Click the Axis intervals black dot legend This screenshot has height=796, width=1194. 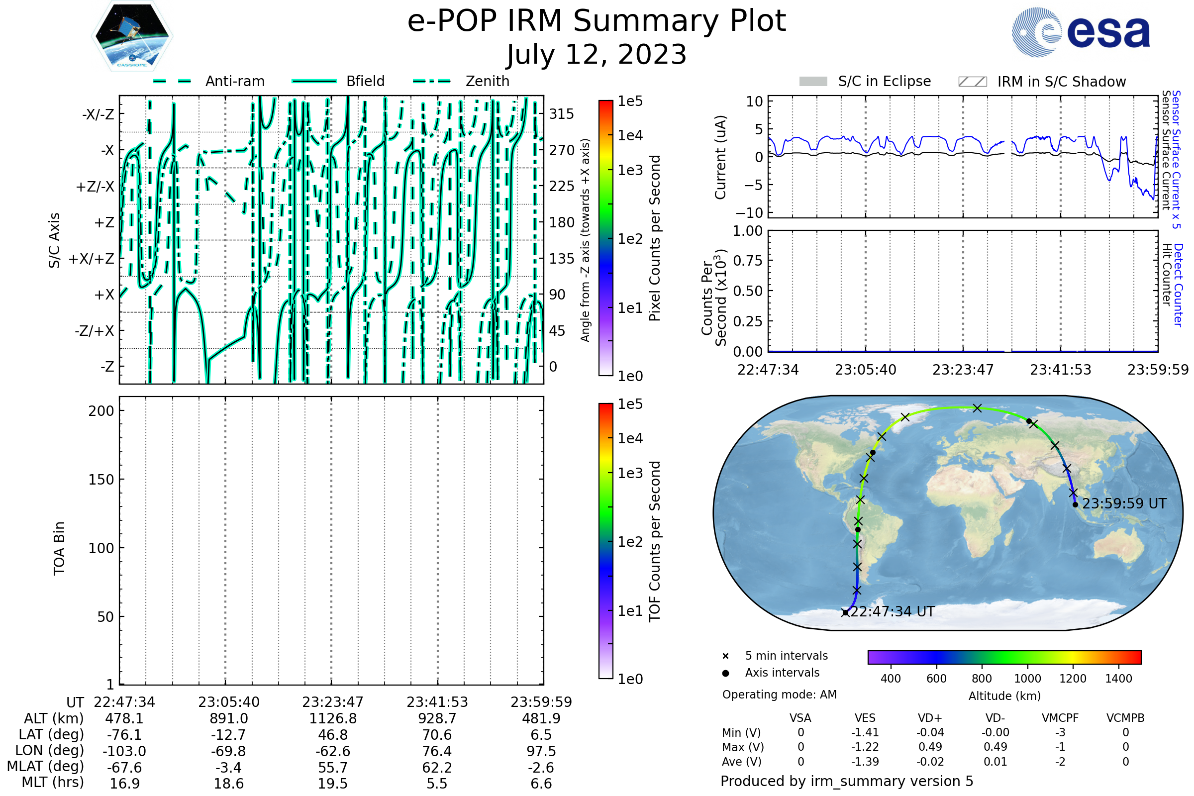[x=725, y=673]
